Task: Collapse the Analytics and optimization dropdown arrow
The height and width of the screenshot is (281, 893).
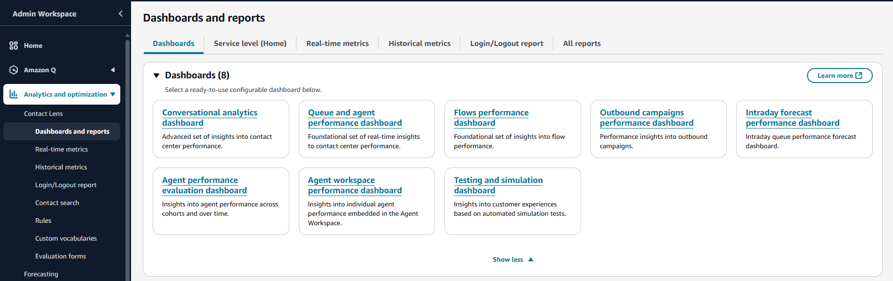Action: (113, 94)
